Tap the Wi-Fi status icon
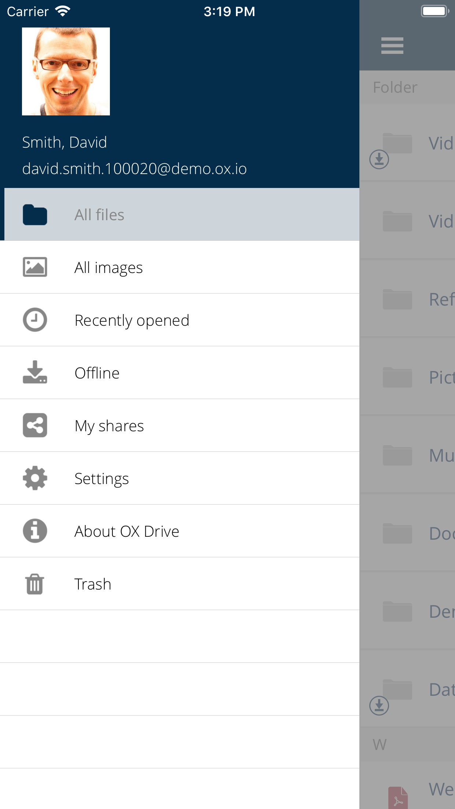 (x=63, y=11)
